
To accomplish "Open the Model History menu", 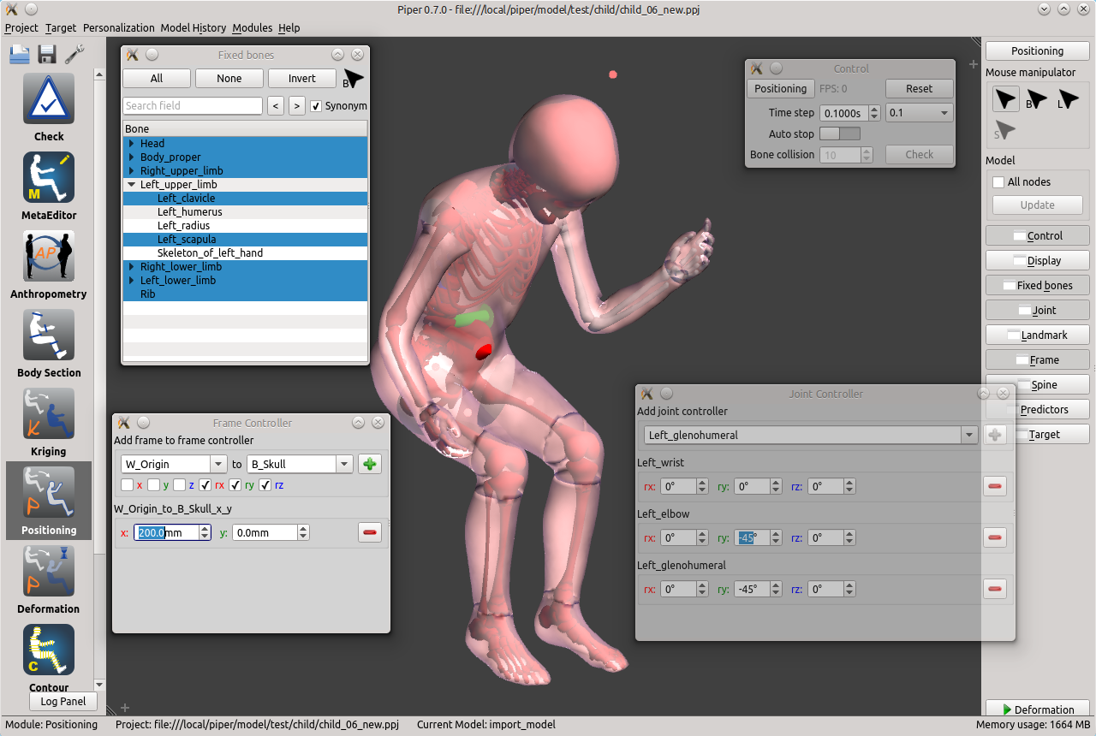I will point(194,27).
